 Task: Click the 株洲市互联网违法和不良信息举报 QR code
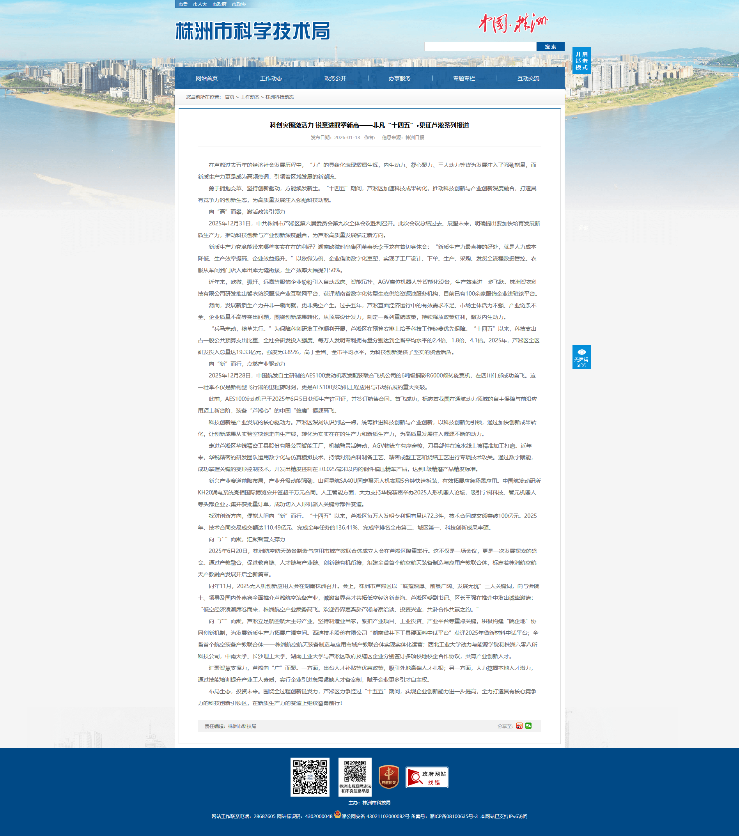point(354,776)
